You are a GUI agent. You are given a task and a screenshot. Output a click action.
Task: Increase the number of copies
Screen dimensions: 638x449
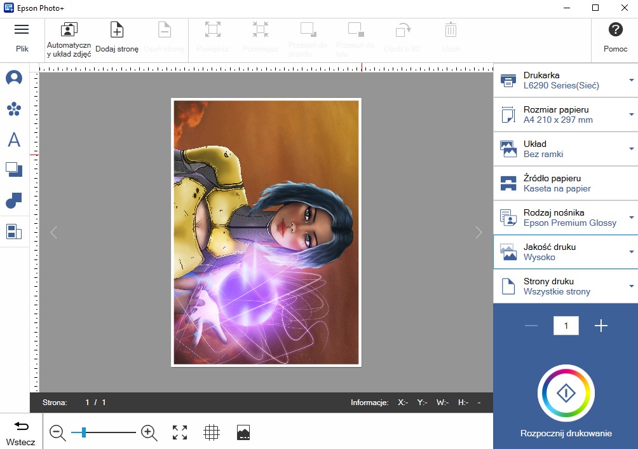pyautogui.click(x=601, y=326)
